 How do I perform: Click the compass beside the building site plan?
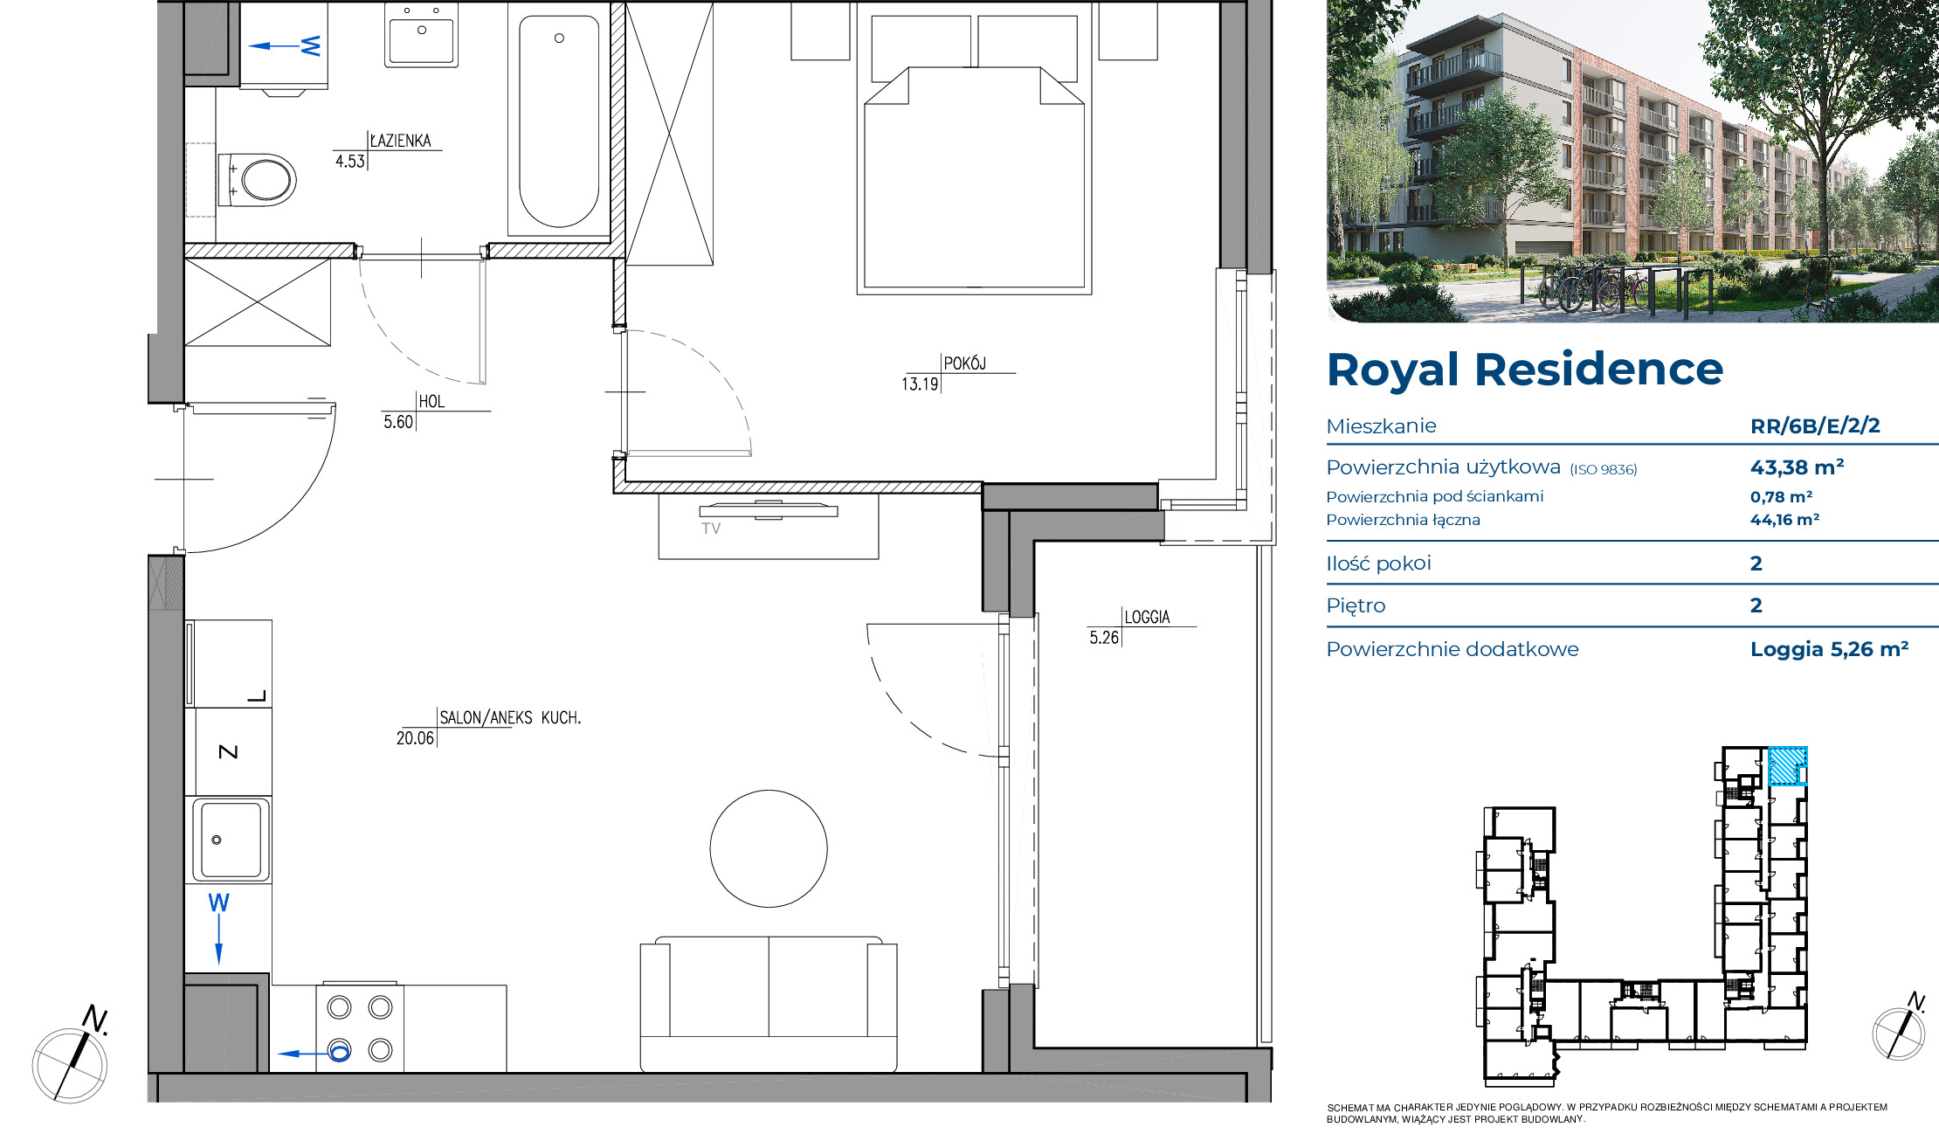pyautogui.click(x=1900, y=1027)
